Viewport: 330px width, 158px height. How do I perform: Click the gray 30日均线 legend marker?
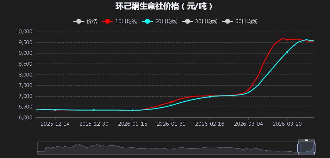click(x=188, y=21)
